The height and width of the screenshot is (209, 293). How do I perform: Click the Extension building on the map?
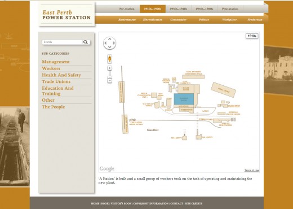(187, 110)
